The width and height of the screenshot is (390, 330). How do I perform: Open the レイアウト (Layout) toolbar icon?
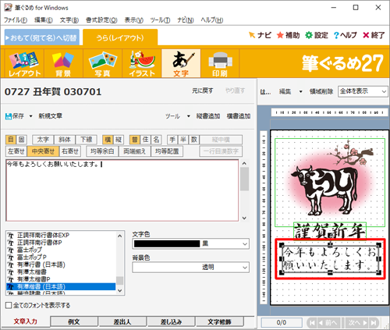(x=24, y=63)
